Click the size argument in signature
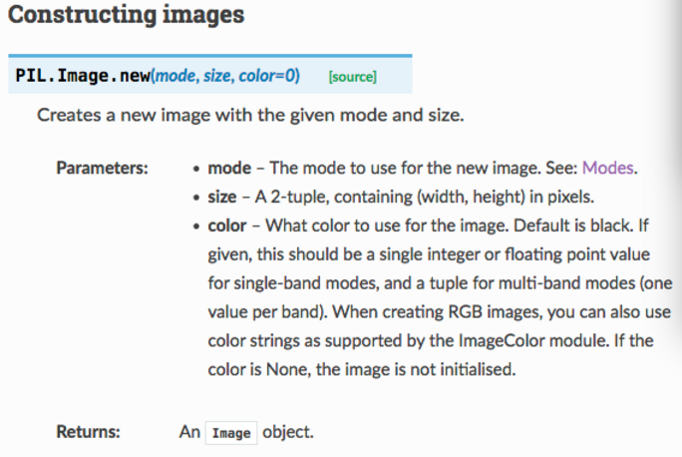 (219, 76)
